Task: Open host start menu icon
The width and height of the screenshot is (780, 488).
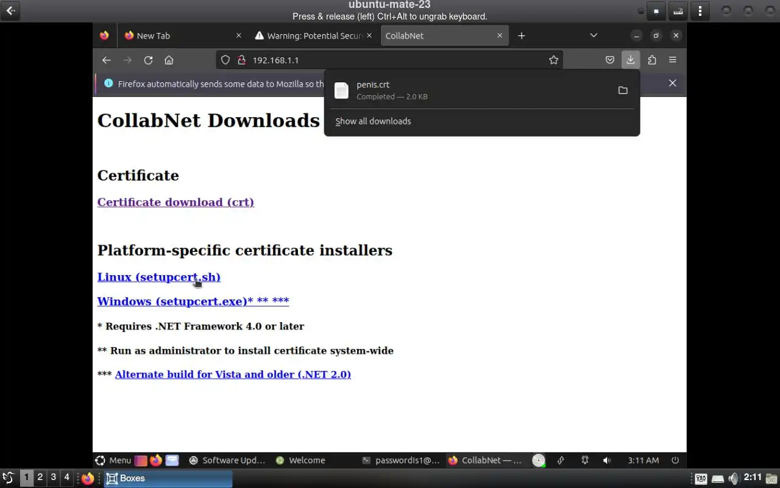Action: coord(8,478)
